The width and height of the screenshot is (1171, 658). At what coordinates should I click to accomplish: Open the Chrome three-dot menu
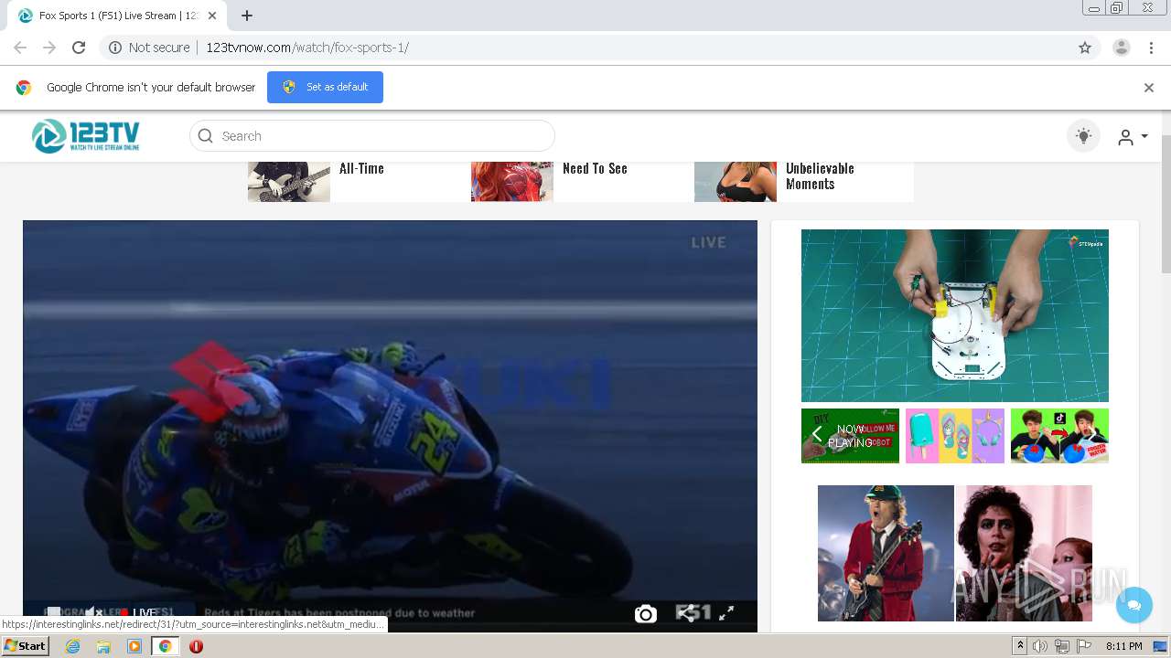pyautogui.click(x=1150, y=48)
